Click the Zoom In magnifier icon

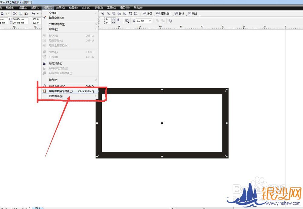[103, 14]
